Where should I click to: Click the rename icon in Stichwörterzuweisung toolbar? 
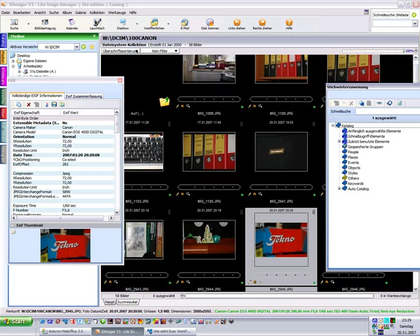pos(379,103)
